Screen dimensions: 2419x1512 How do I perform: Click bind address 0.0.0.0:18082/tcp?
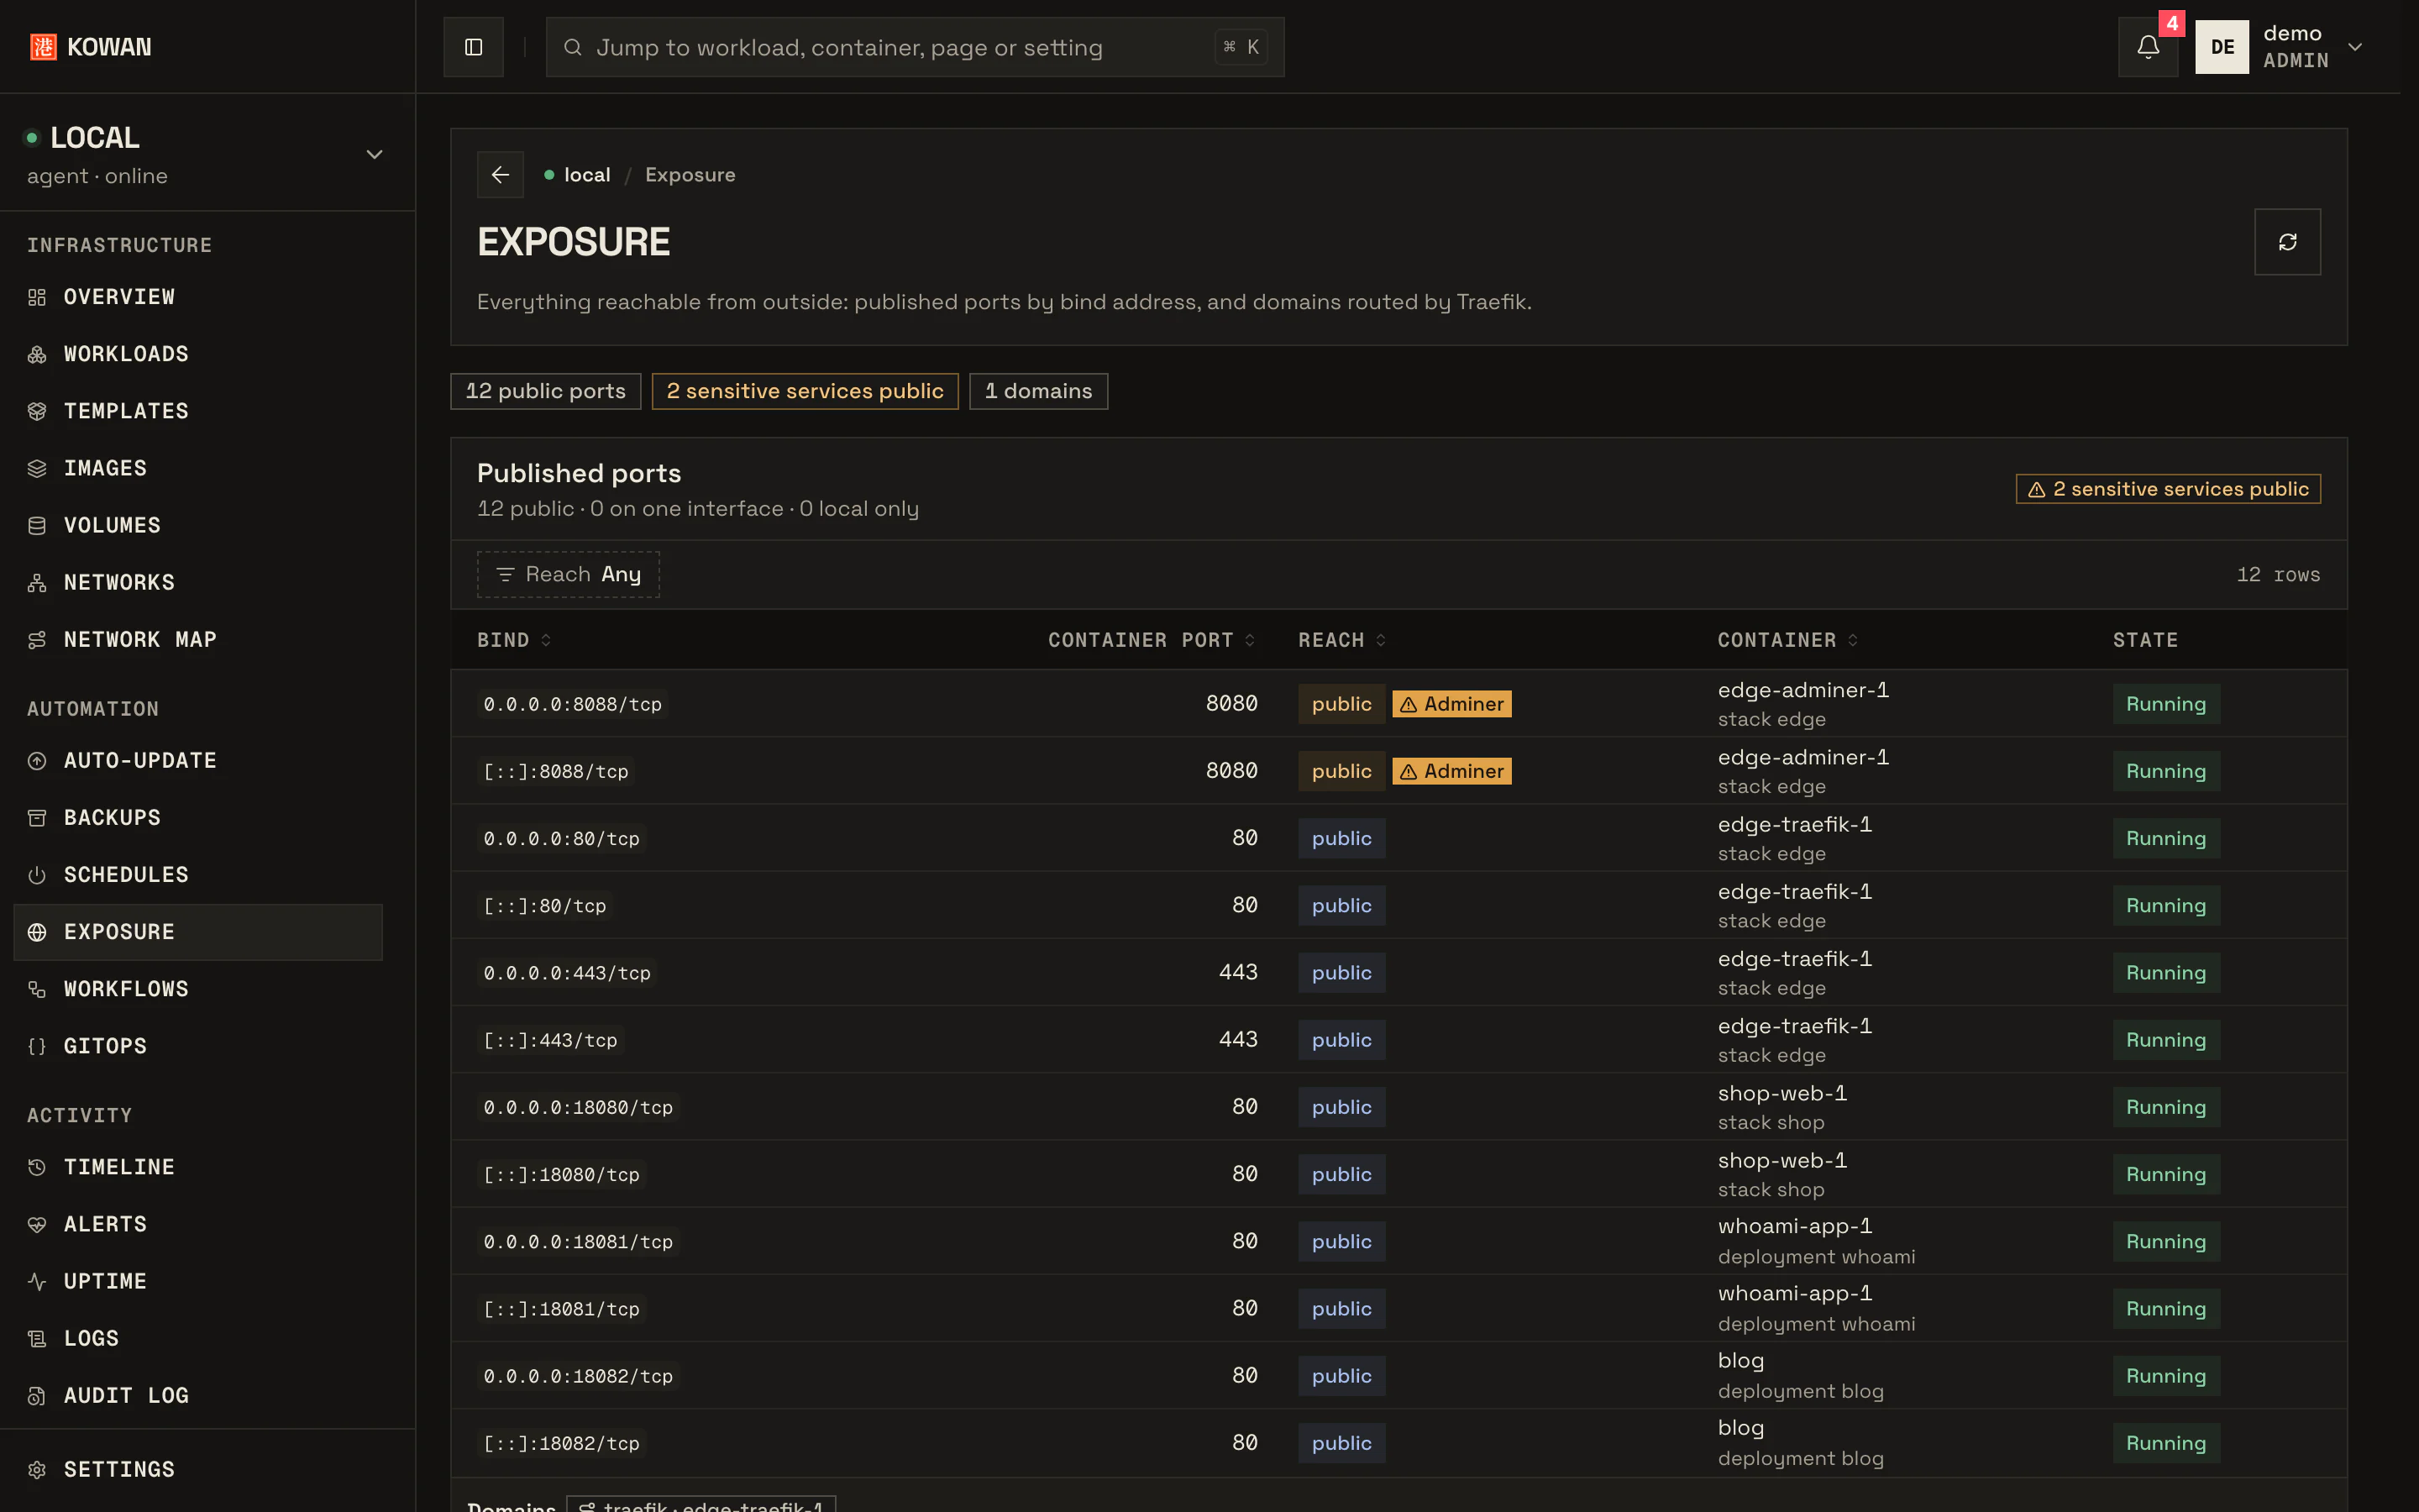[578, 1376]
